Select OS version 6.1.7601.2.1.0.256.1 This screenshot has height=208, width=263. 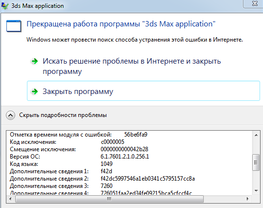coord(124,157)
